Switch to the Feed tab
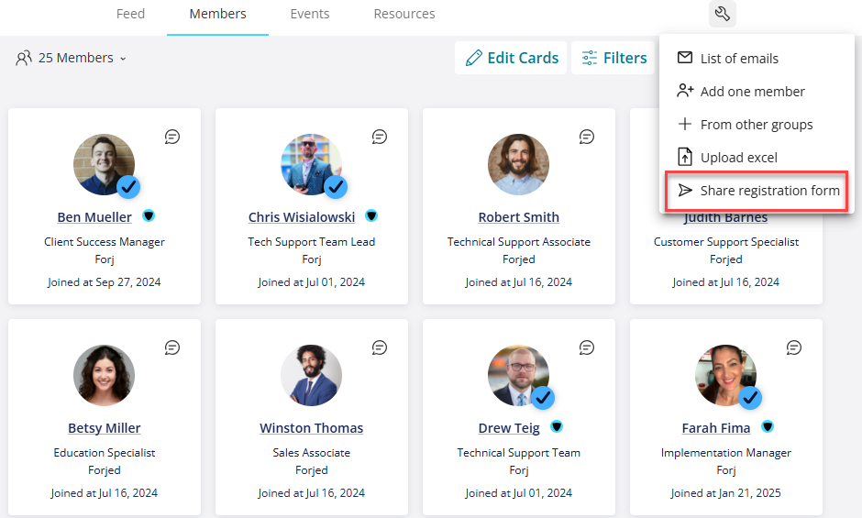862x518 pixels. point(130,14)
